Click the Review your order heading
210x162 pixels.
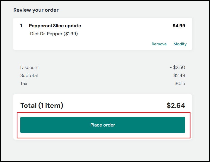pyautogui.click(x=36, y=10)
